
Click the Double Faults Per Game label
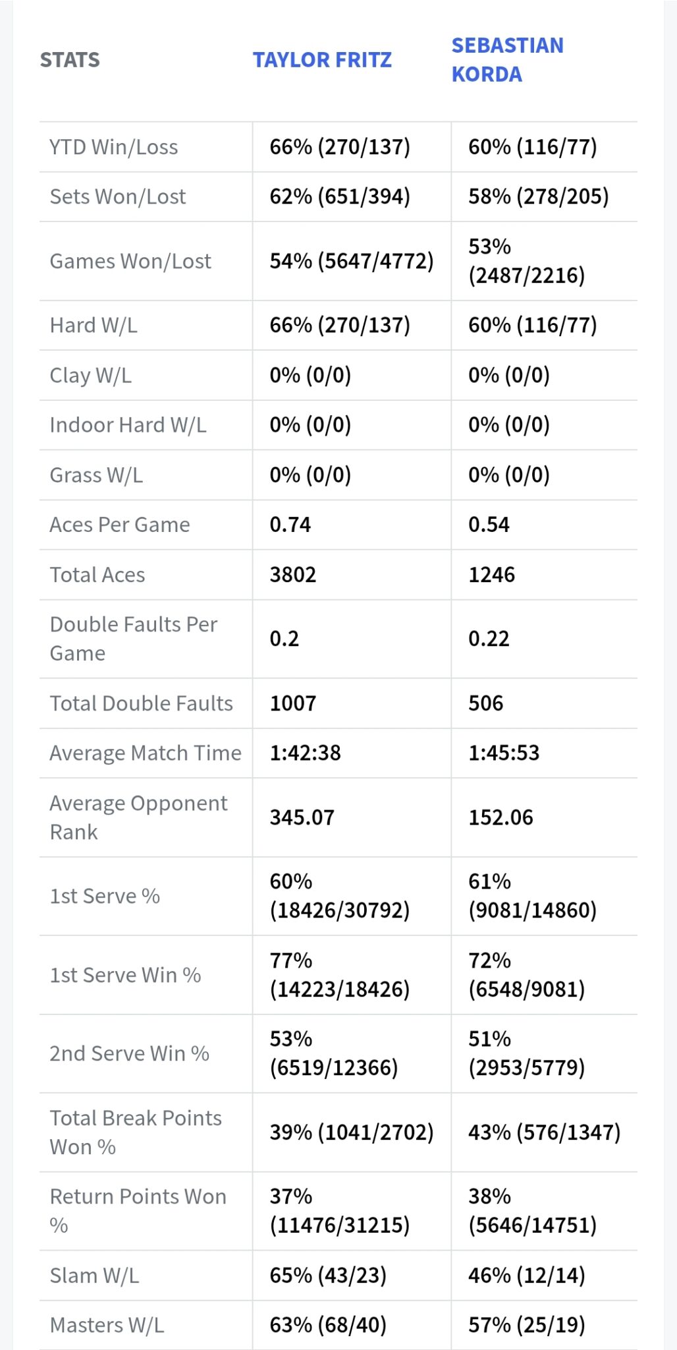click(x=134, y=639)
